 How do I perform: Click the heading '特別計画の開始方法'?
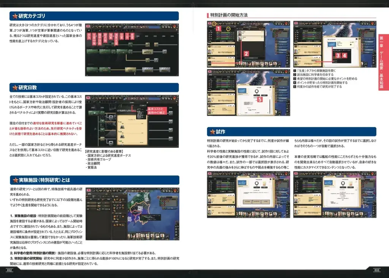point(229,15)
